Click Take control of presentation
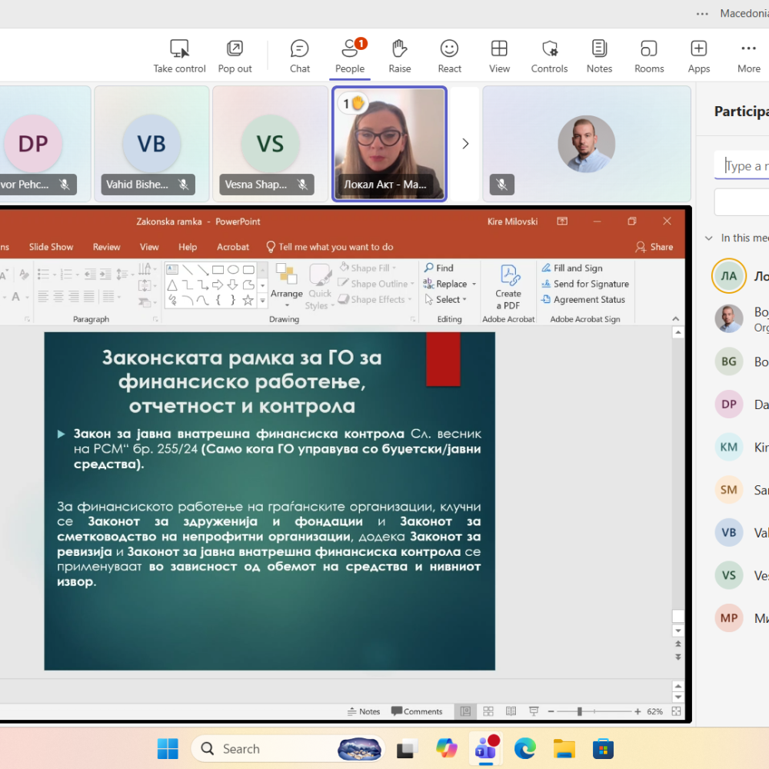 pyautogui.click(x=179, y=56)
